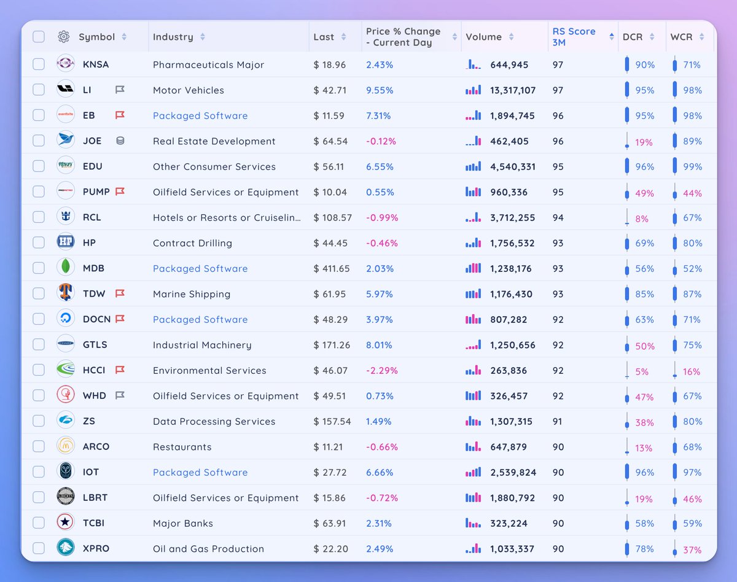Click the red flag next to DOCN

click(120, 319)
